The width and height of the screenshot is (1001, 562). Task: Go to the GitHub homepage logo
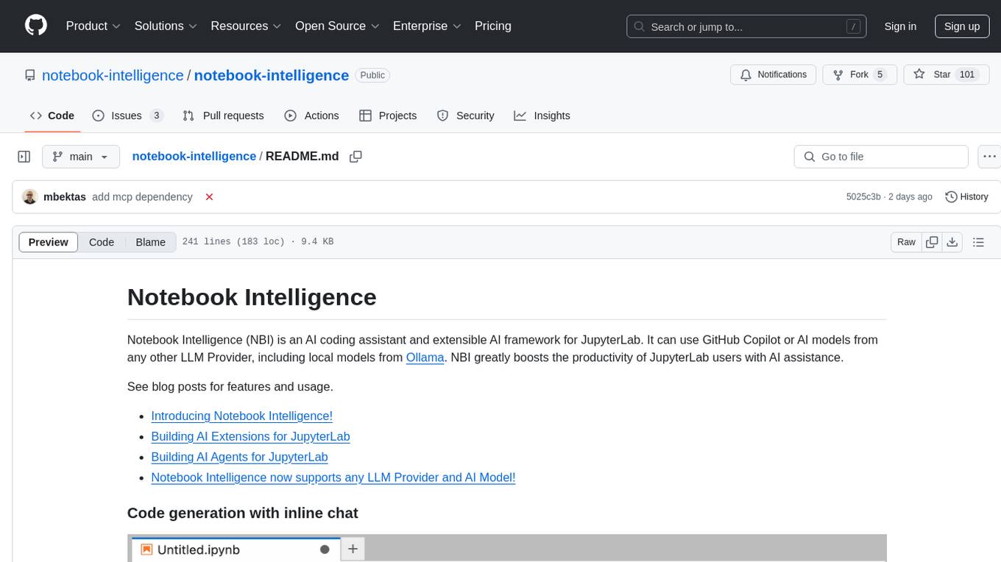36,26
